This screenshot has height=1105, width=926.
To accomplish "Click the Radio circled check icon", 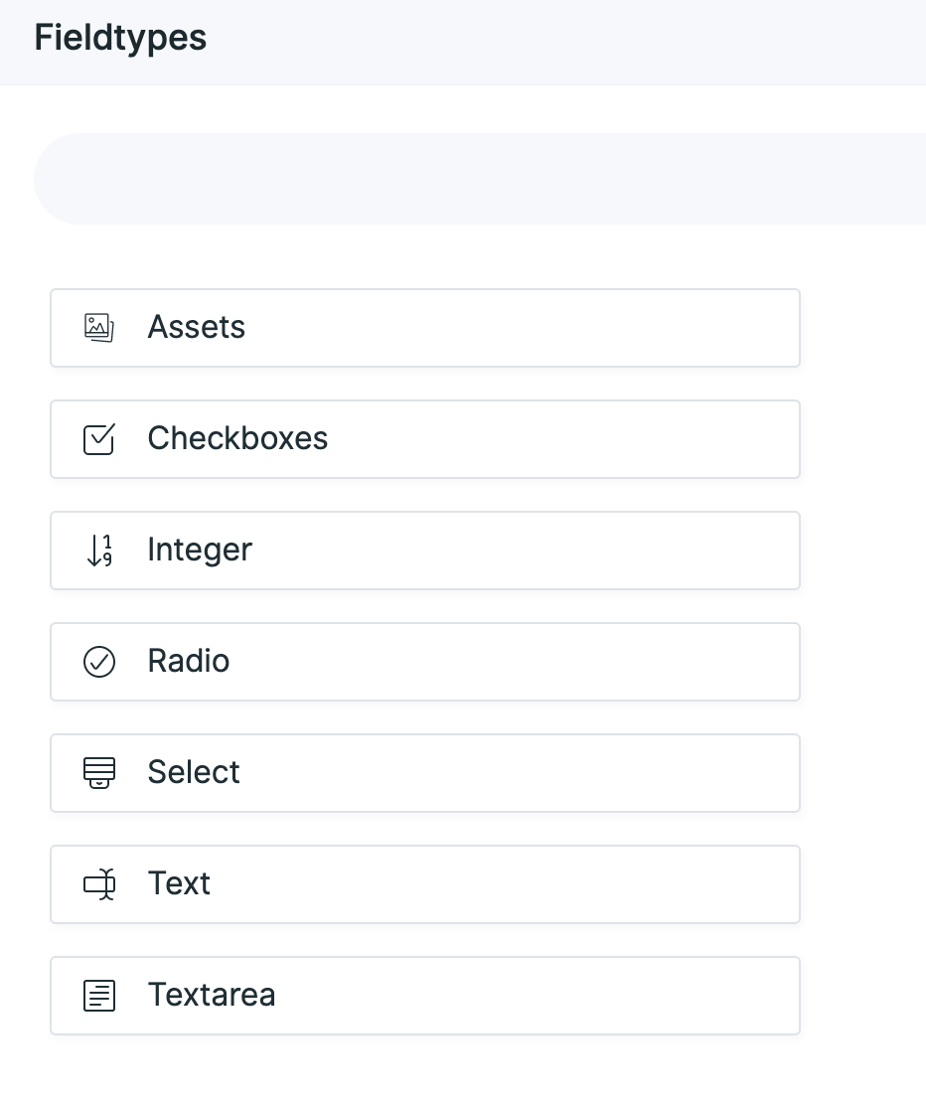I will pyautogui.click(x=98, y=661).
